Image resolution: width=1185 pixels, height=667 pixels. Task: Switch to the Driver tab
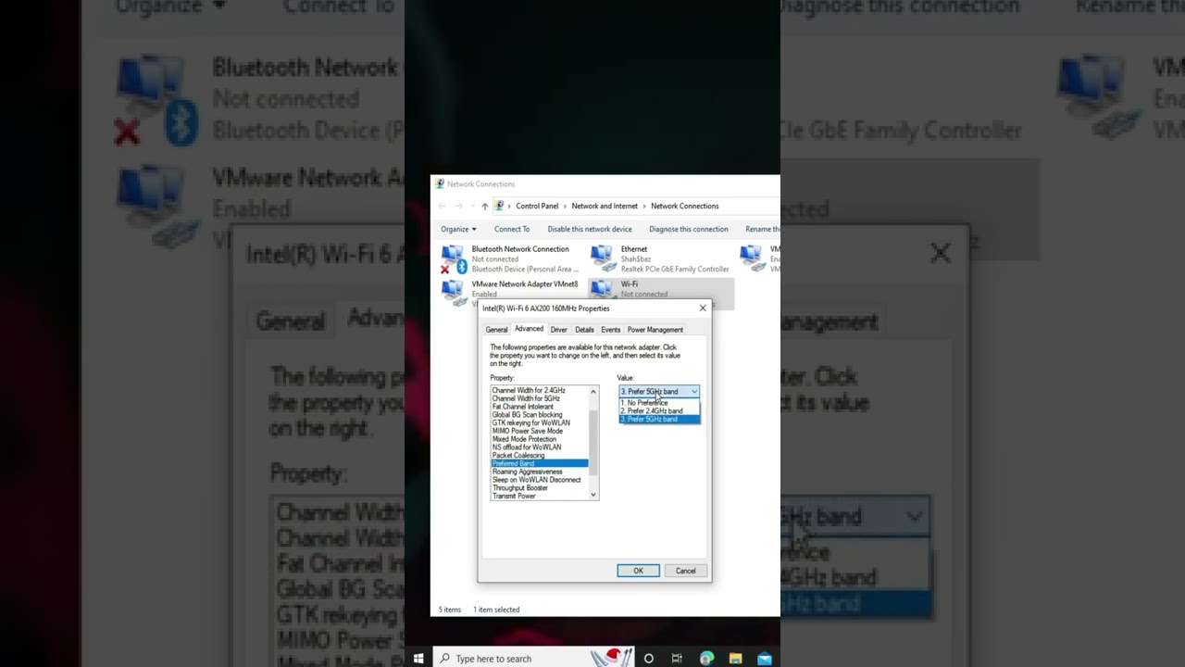coord(559,330)
